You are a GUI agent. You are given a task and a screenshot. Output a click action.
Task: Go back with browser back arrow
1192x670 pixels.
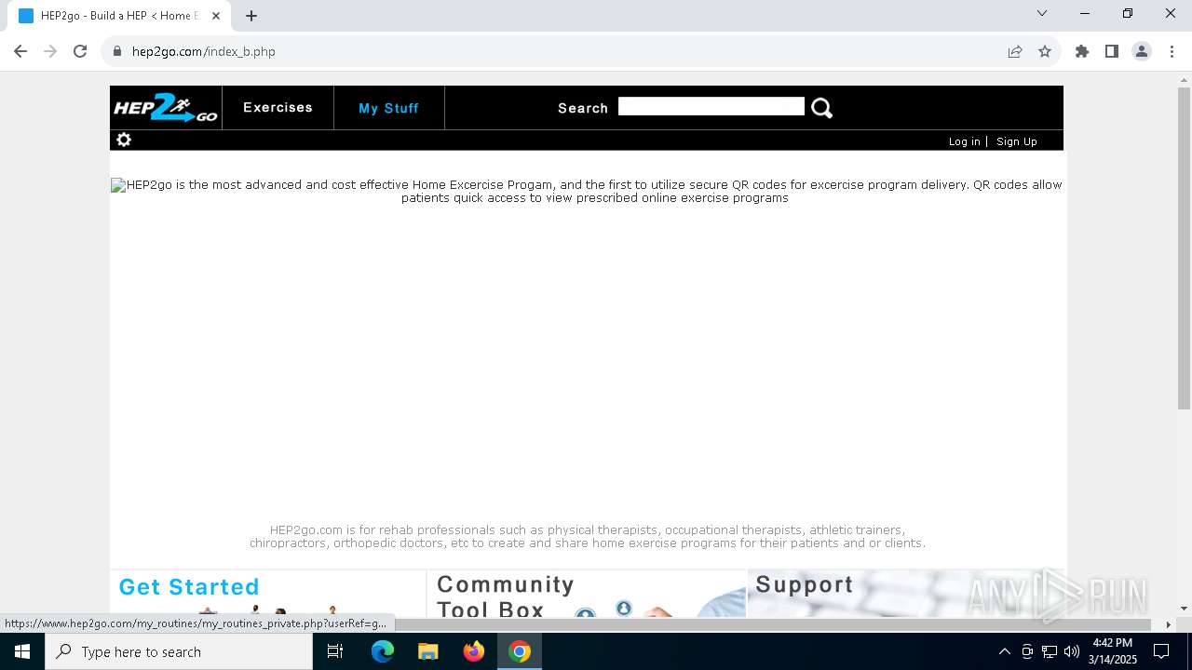(20, 51)
